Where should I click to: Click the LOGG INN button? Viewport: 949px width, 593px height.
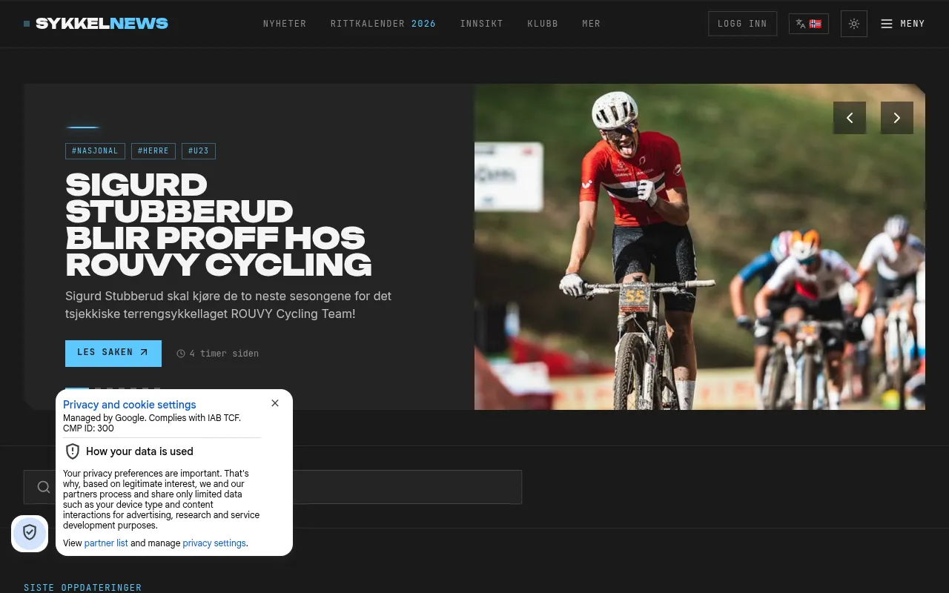742,24
